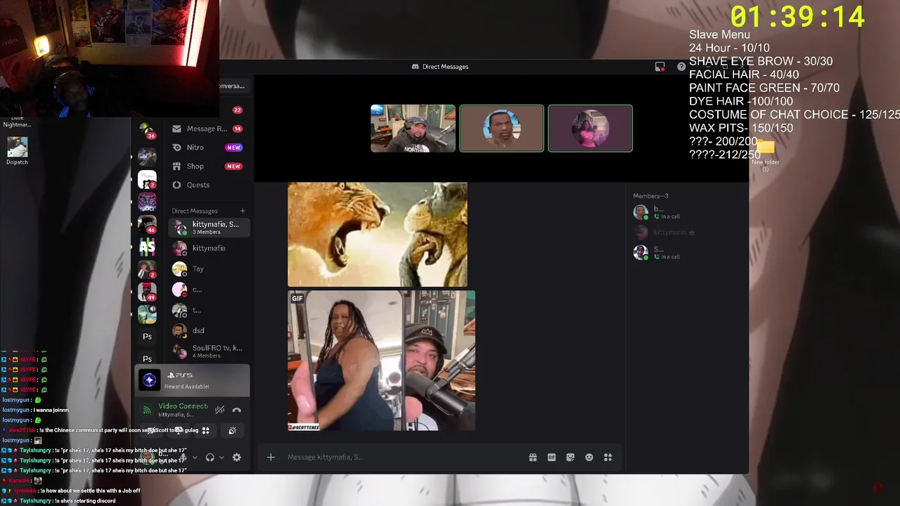Viewport: 900px width, 506px height.
Task: Toggle microphone mute
Action: click(x=183, y=458)
